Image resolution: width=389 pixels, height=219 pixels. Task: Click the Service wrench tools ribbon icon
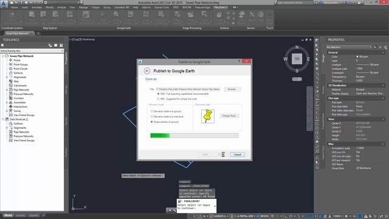(252, 15)
